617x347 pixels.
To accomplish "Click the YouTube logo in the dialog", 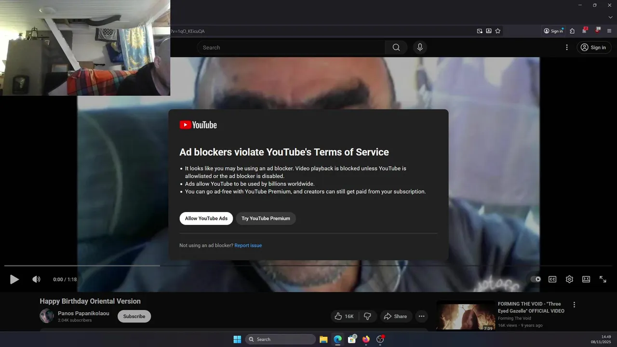I will [198, 125].
